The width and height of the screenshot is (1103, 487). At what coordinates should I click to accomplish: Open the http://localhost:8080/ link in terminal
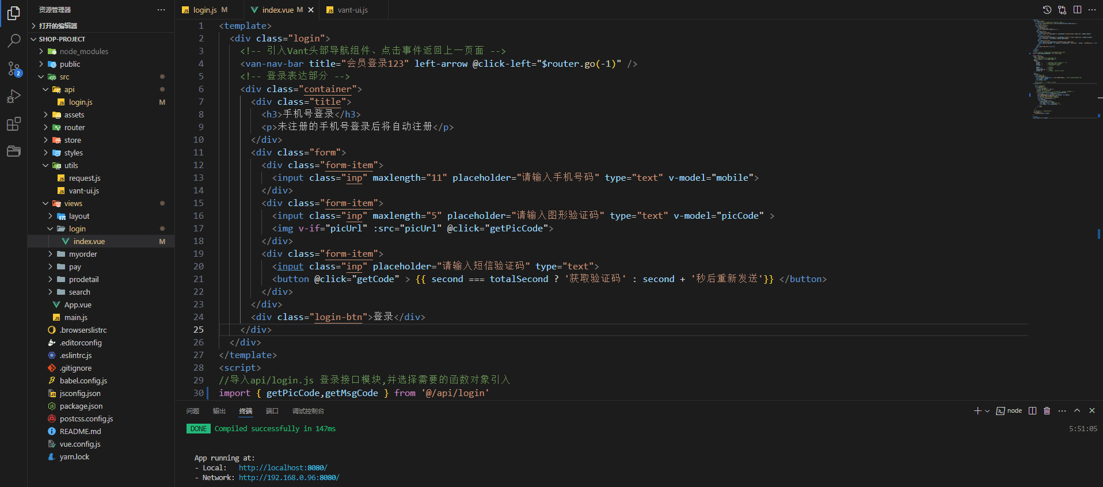point(283,468)
